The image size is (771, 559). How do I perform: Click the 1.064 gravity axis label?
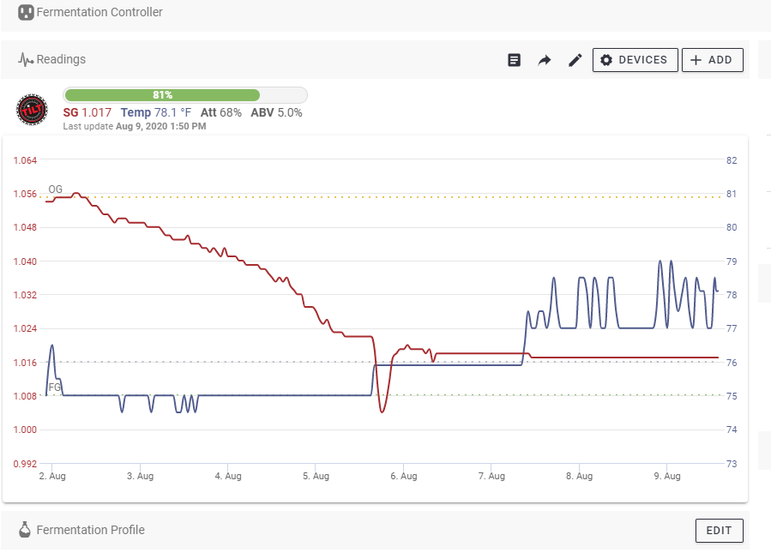coord(25,160)
